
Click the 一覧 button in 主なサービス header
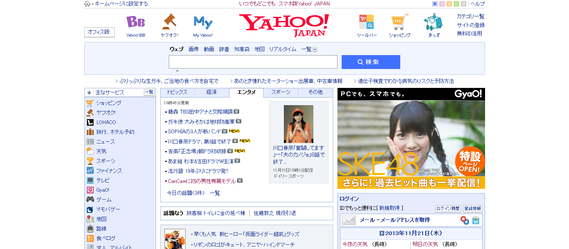click(149, 92)
